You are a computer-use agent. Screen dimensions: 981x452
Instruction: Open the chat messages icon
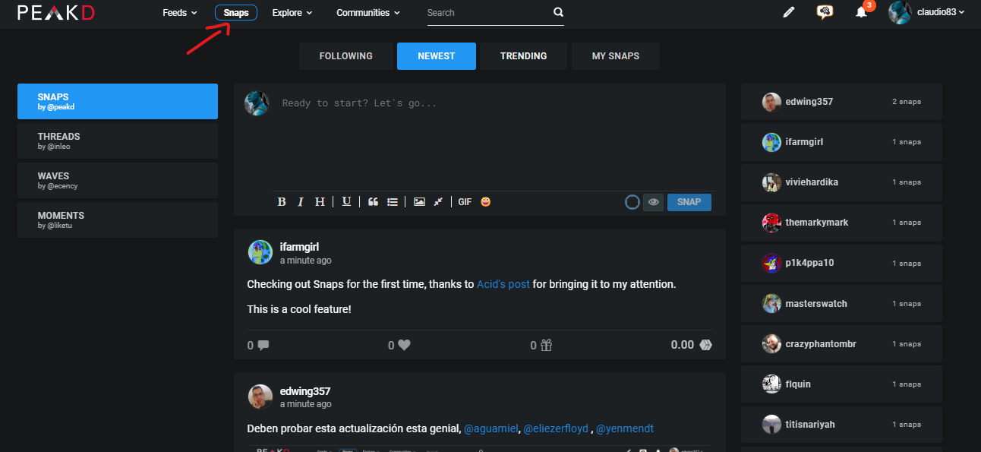[825, 12]
